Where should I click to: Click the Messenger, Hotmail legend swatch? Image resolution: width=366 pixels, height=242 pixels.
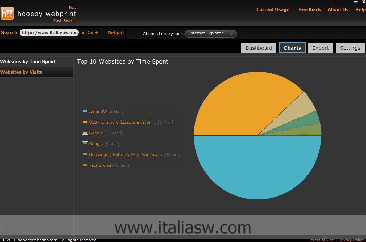coord(85,154)
